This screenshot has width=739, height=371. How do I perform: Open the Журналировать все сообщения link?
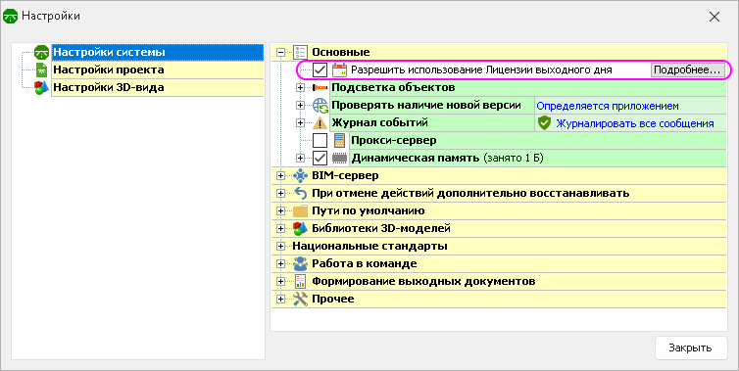click(x=635, y=123)
